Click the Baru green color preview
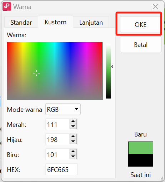This screenshot has width=165, height=182. click(141, 148)
